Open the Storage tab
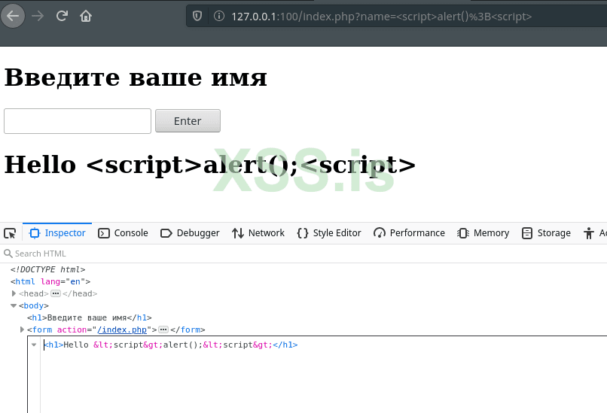 [546, 233]
